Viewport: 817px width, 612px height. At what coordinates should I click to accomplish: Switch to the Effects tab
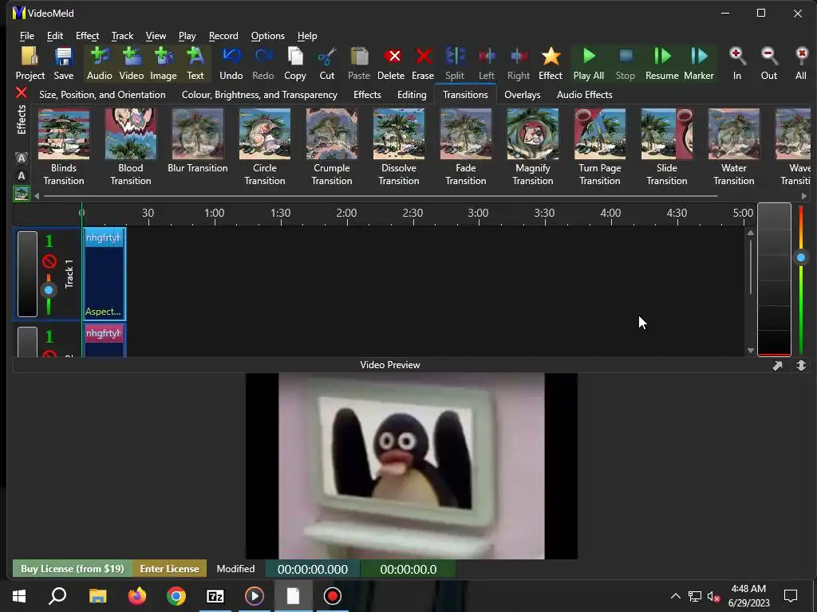(x=367, y=95)
